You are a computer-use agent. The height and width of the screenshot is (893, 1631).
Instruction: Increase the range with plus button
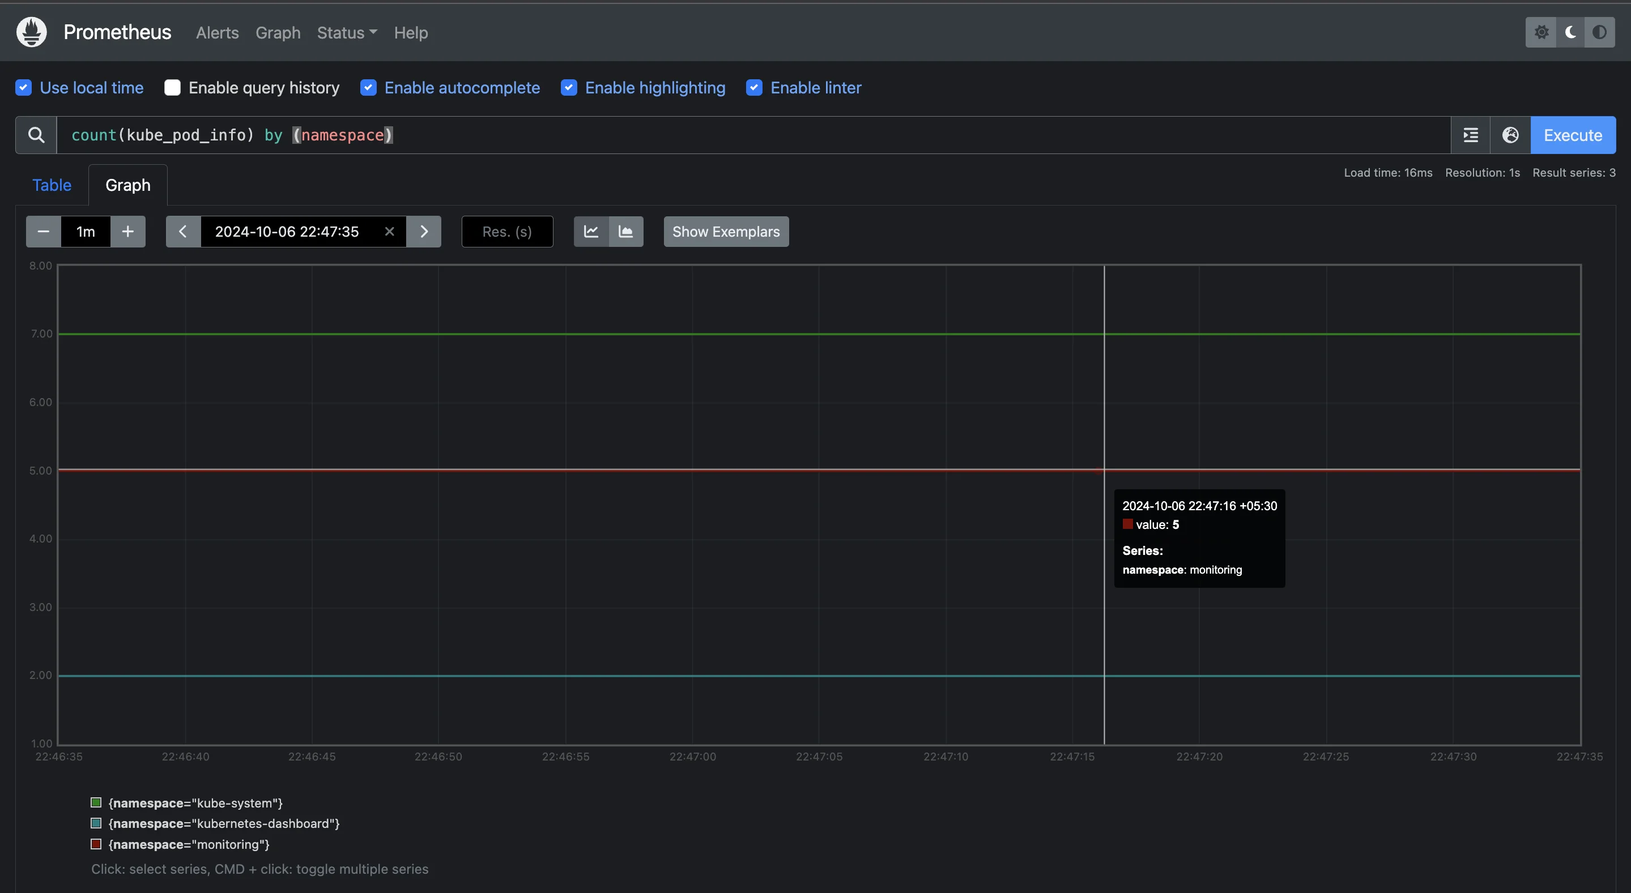(128, 232)
